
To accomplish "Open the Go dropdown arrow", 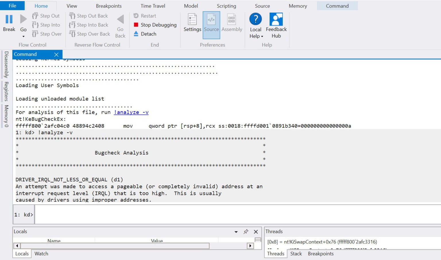I will pos(23,36).
